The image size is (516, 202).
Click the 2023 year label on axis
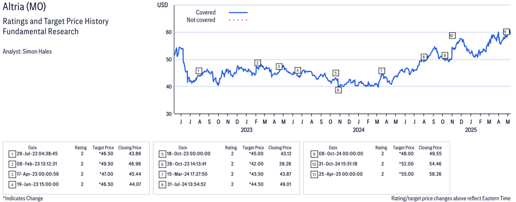[246, 130]
